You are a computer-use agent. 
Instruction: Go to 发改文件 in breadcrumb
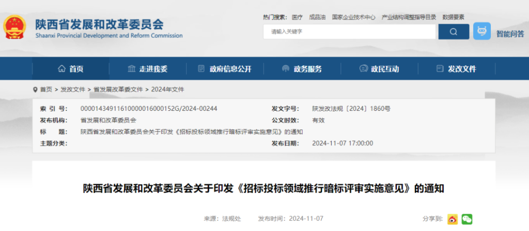pyautogui.click(x=73, y=90)
